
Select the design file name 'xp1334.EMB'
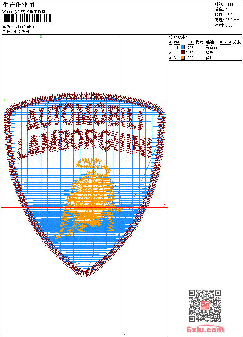coord(24,27)
